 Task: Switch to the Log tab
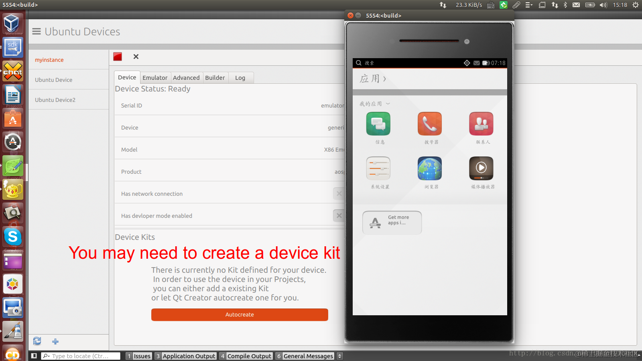240,78
